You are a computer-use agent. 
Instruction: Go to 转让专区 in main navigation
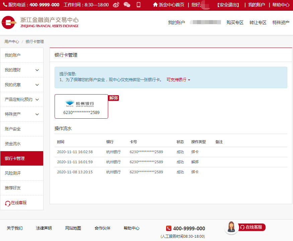258,23
